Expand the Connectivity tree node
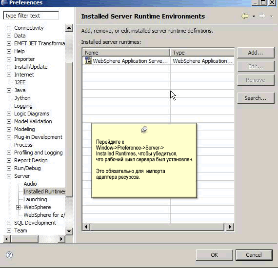278x268 pixels. point(9,28)
